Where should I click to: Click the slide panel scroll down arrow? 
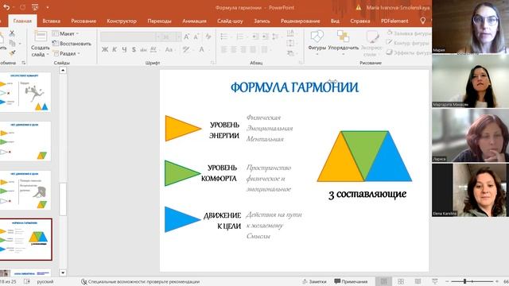[63, 272]
